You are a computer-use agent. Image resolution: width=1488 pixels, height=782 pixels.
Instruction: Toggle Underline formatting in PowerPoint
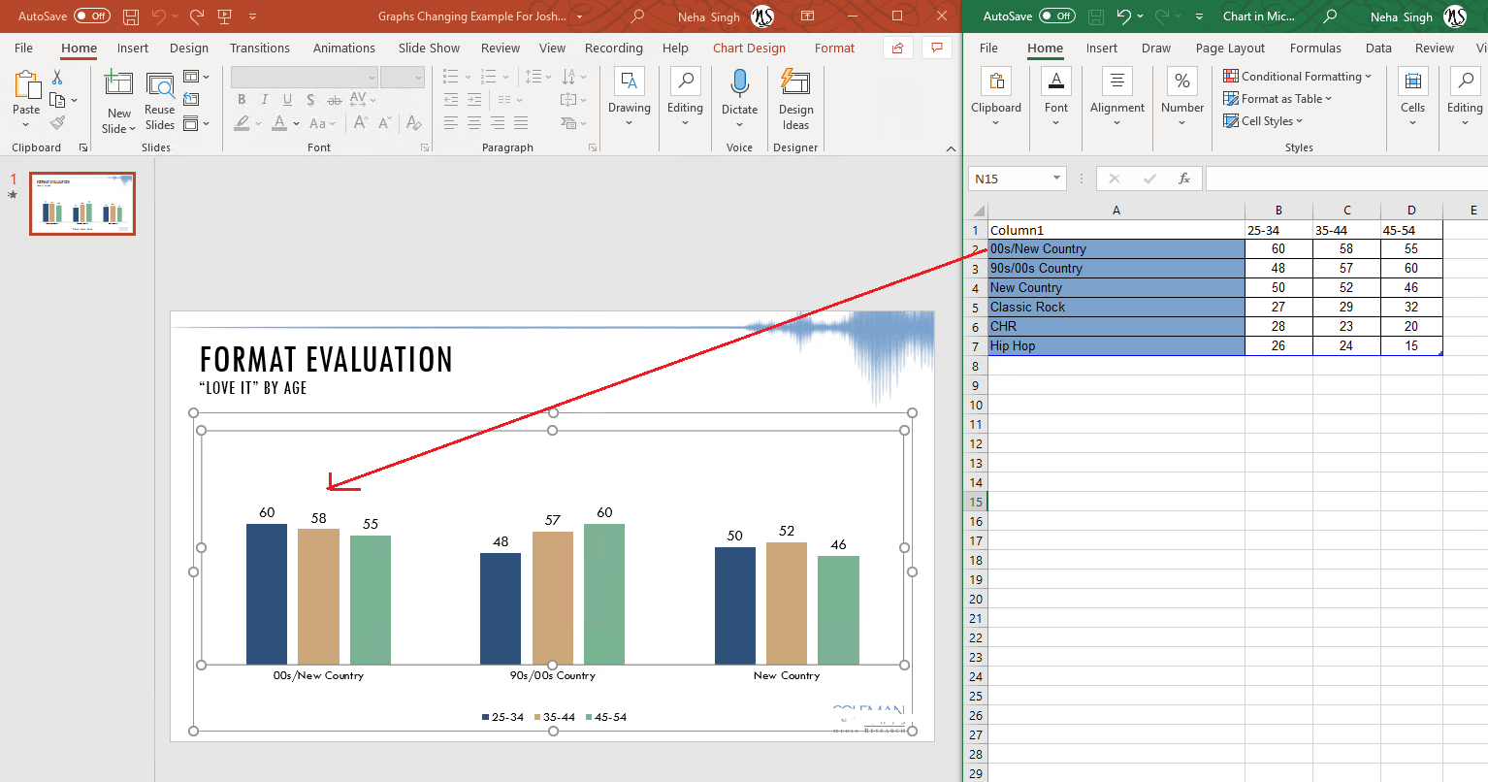pyautogui.click(x=287, y=99)
